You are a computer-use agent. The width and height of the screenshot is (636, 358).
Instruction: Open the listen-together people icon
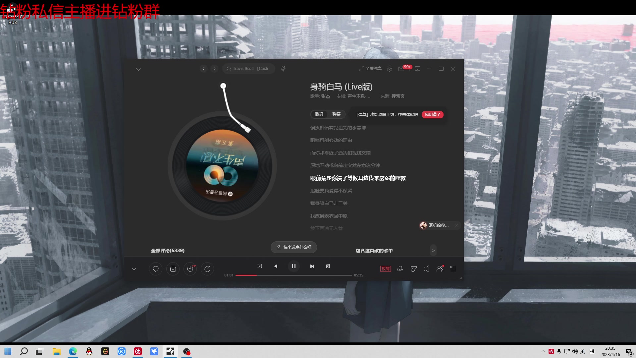(440, 269)
